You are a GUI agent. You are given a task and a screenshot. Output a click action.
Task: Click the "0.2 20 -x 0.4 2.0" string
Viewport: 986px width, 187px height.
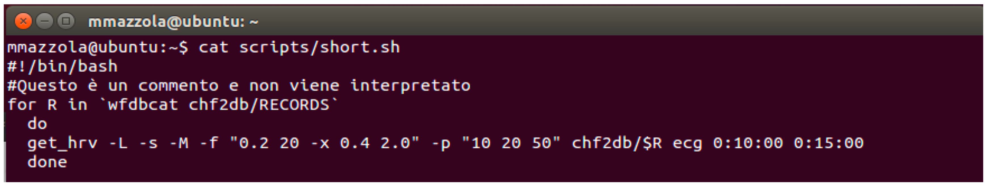tap(324, 143)
